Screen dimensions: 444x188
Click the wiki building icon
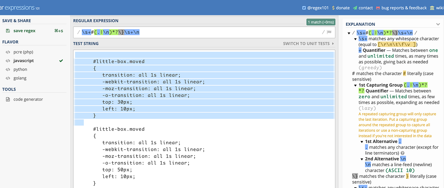pos(432,8)
